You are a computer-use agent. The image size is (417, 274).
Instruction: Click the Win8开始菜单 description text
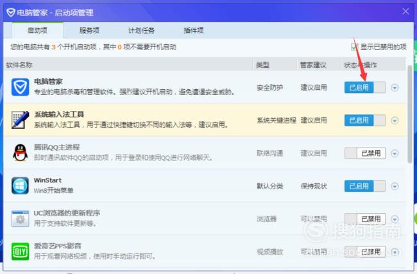click(x=53, y=191)
